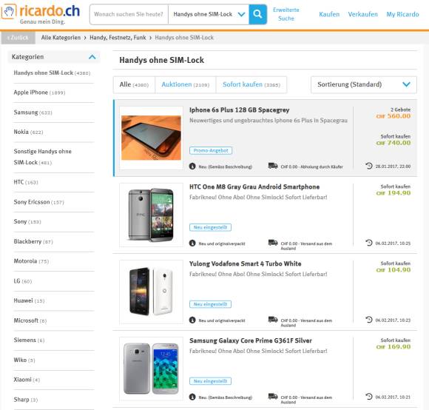
Task: Click the ricardo.ch hand logo
Action: tap(9, 12)
